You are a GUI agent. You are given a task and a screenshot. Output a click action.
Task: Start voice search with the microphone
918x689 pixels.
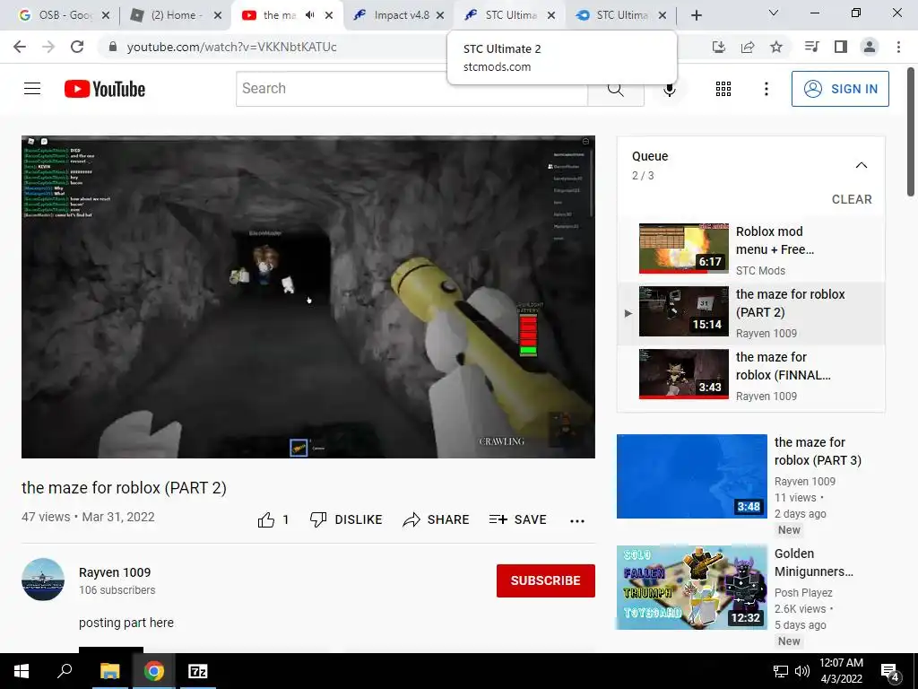pos(669,89)
